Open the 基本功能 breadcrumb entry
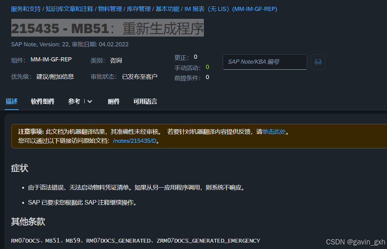The image size is (387, 249). (167, 9)
